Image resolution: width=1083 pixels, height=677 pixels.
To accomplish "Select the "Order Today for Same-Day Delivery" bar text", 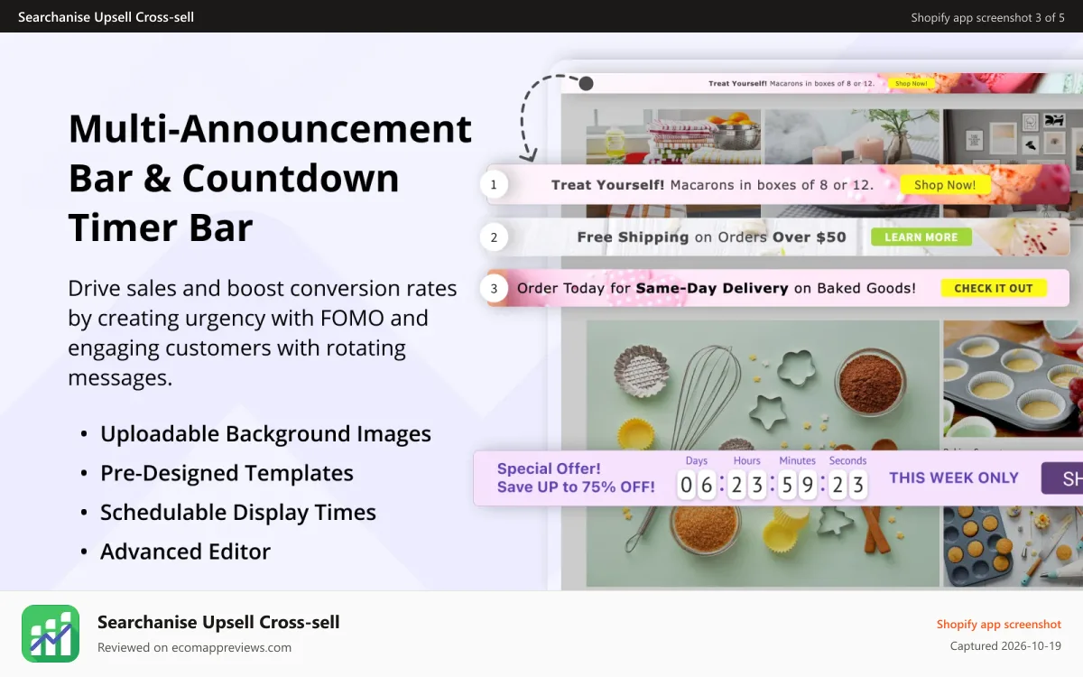I will tap(717, 288).
